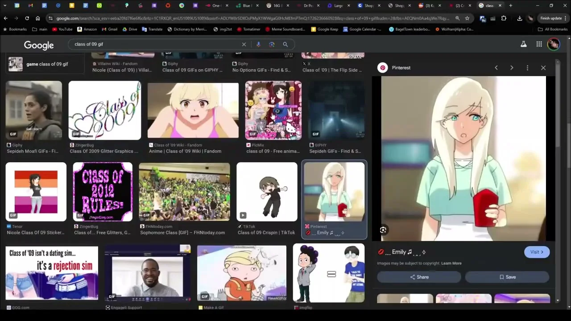Reload the page with the refresh icon
The width and height of the screenshot is (571, 321).
point(27,18)
